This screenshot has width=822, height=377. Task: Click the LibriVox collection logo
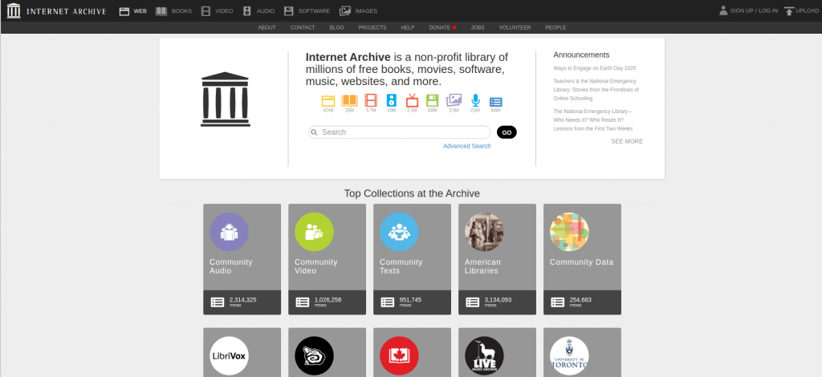pyautogui.click(x=229, y=356)
